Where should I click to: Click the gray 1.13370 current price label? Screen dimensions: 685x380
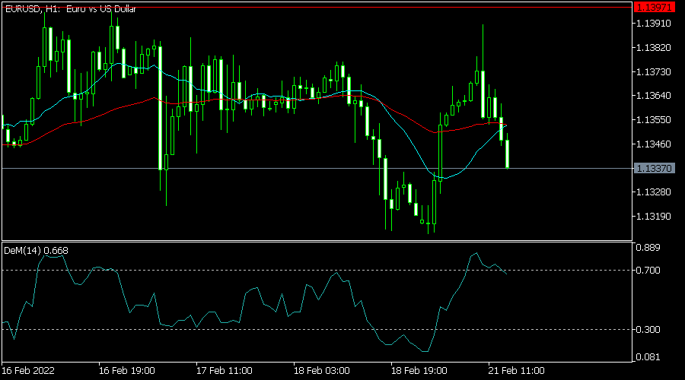(x=654, y=169)
